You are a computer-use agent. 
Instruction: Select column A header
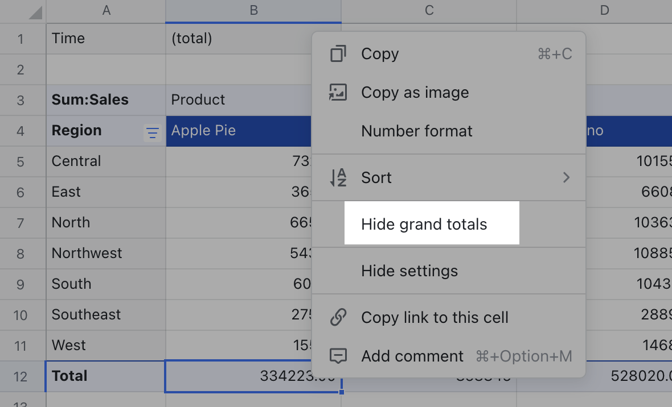106,11
